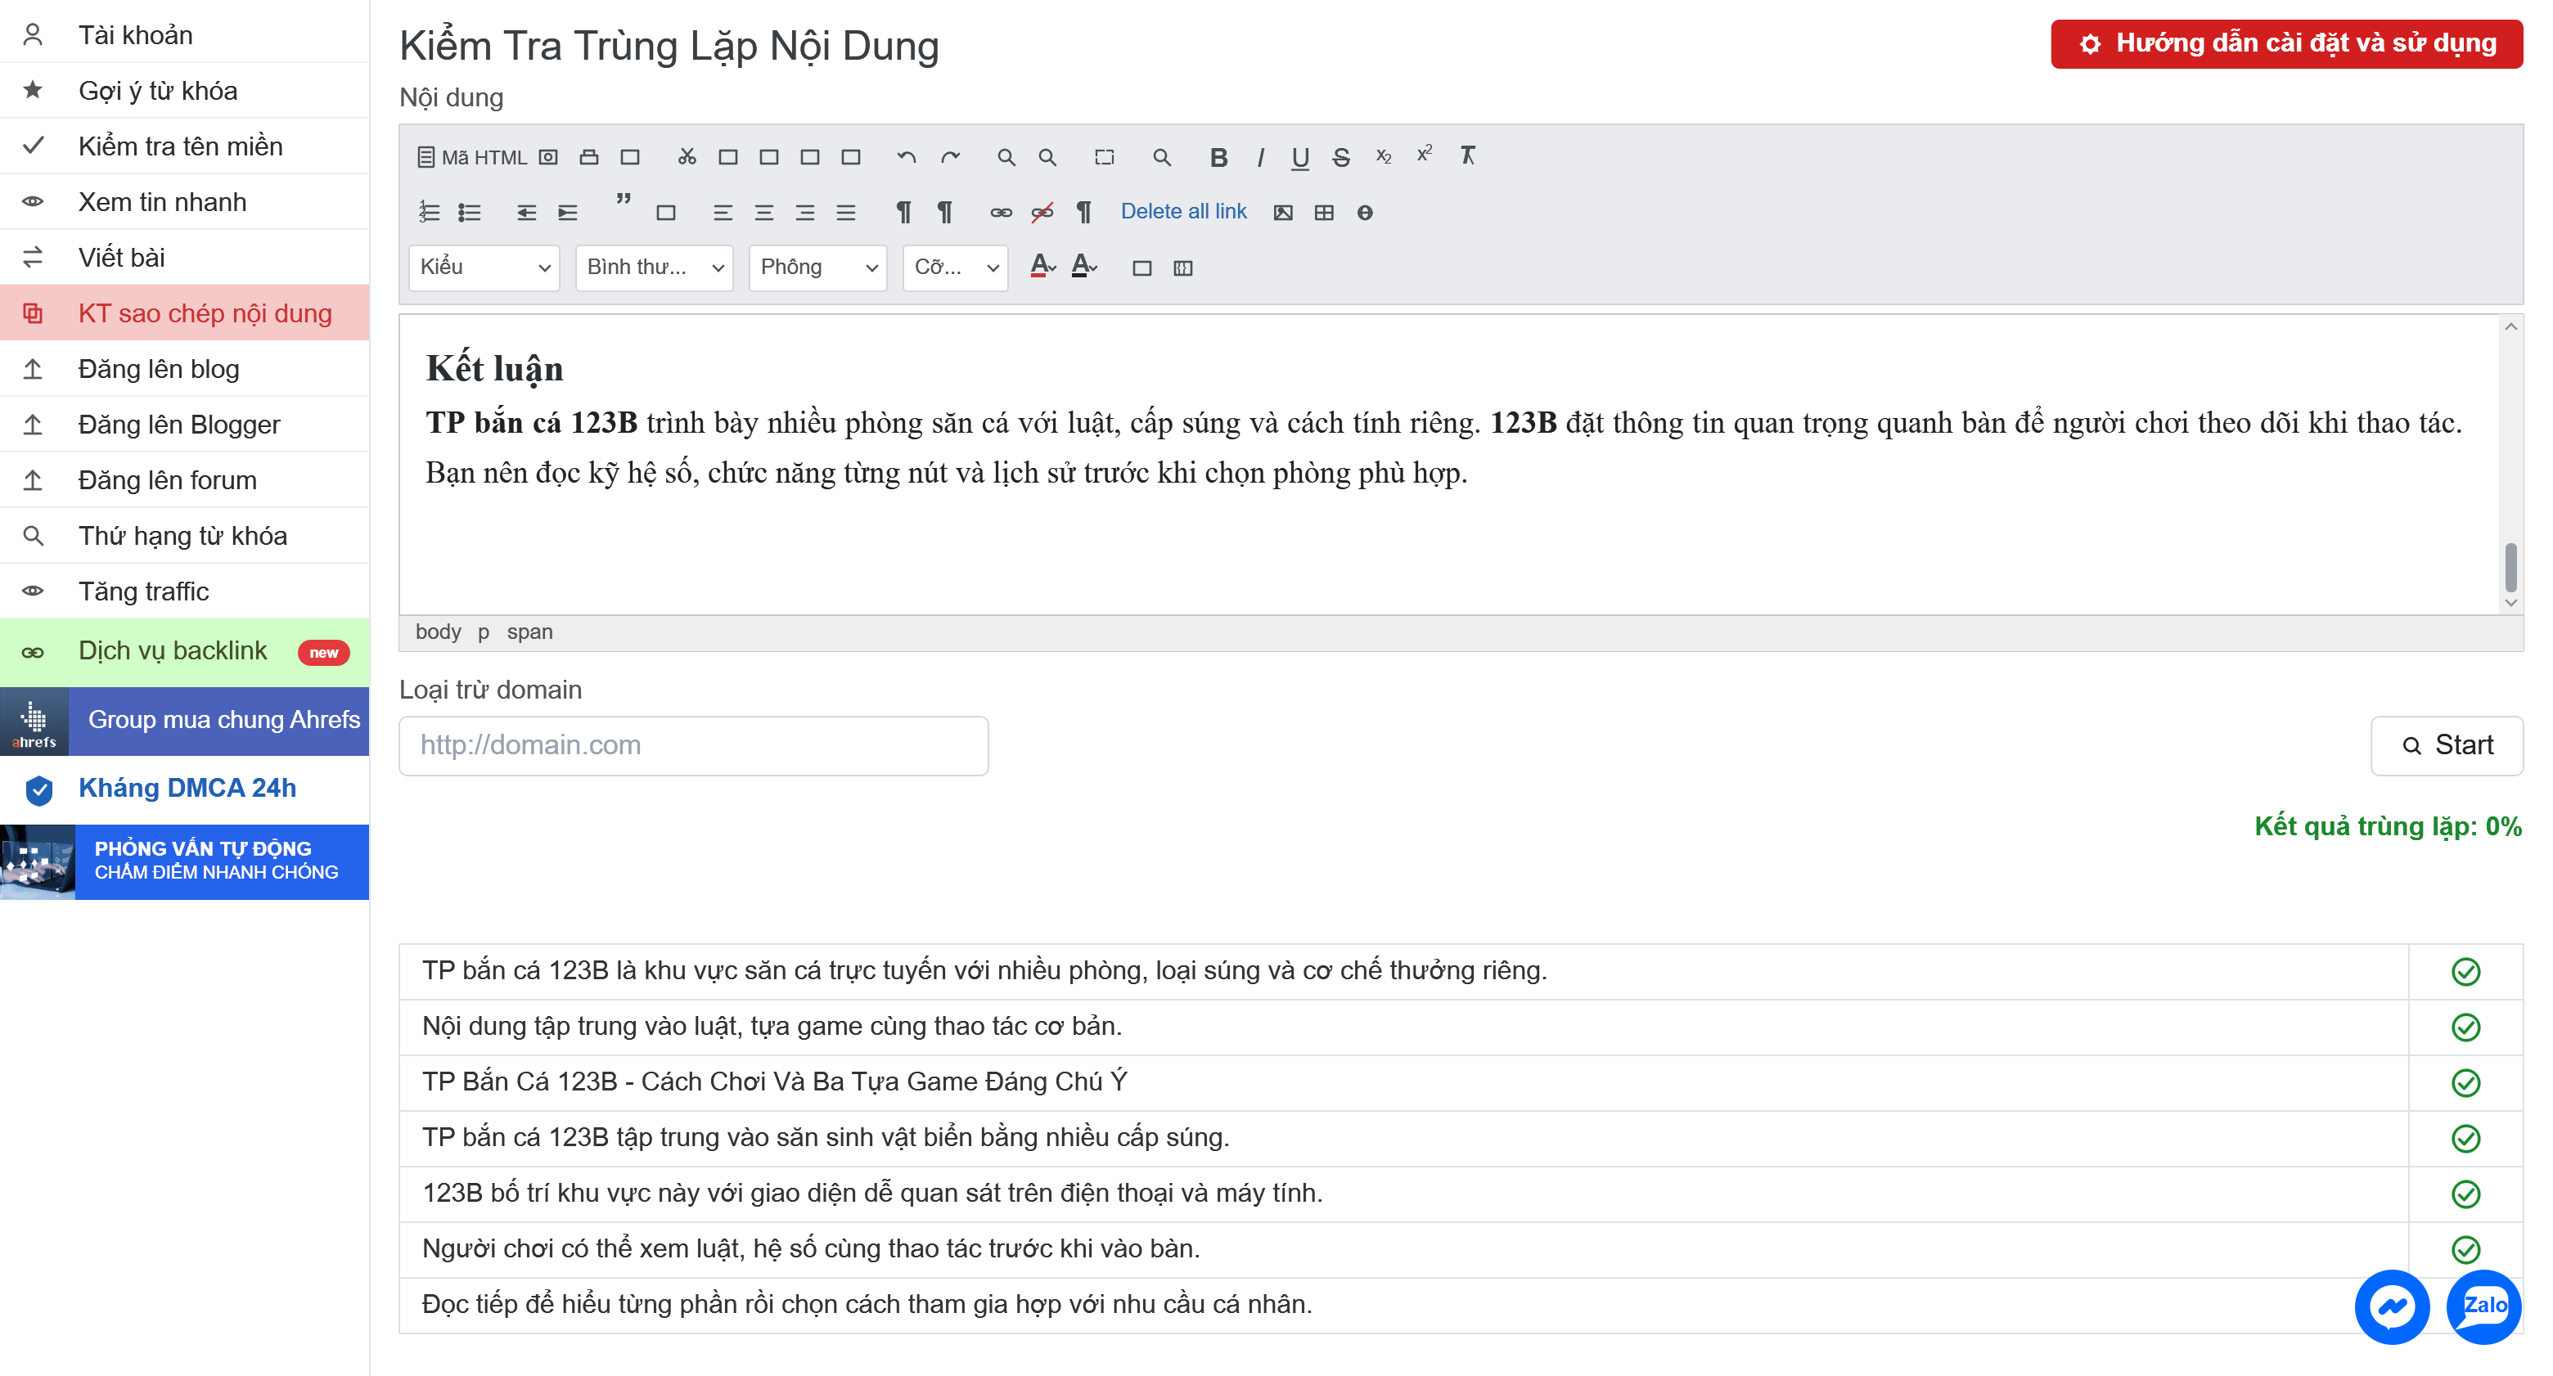Toggle bulleted list

(x=469, y=212)
